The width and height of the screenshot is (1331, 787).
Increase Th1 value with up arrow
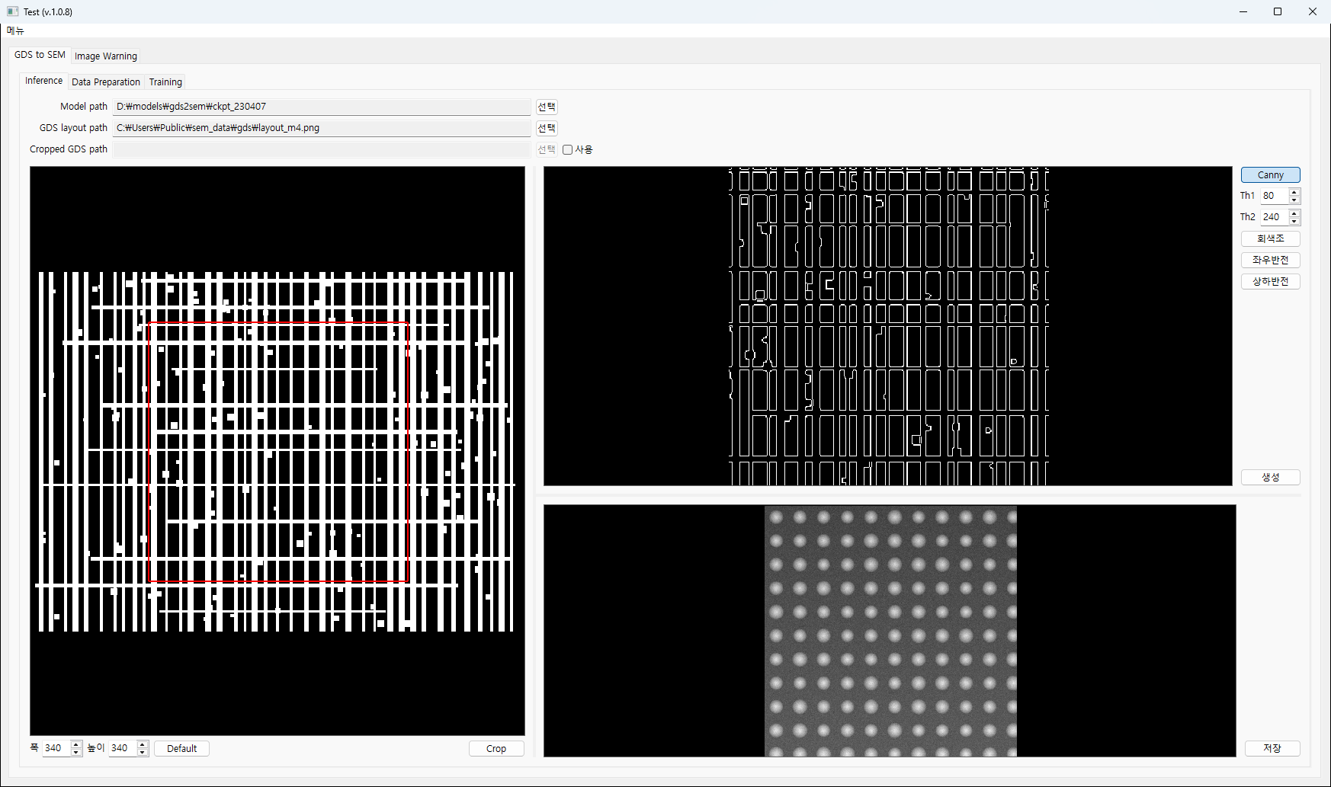(x=1294, y=192)
